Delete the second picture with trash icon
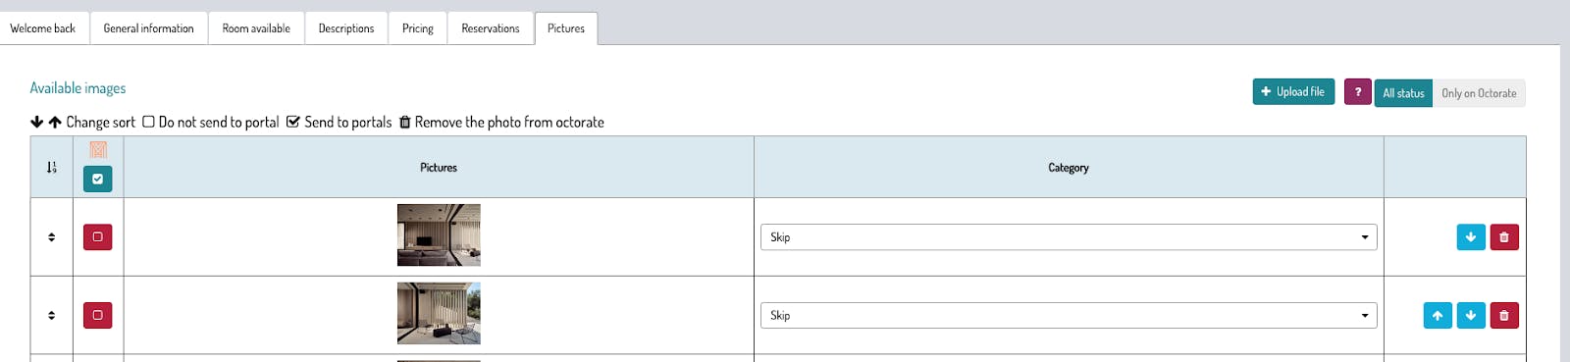Viewport: 1570px width, 362px height. [1504, 316]
